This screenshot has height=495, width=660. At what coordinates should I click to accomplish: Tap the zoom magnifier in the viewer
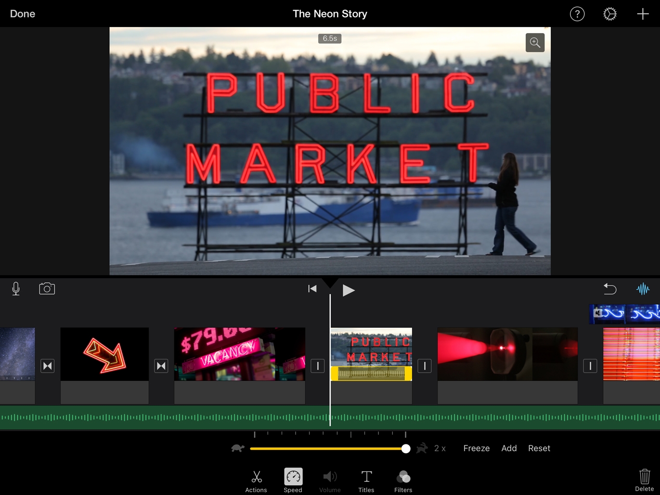click(535, 42)
